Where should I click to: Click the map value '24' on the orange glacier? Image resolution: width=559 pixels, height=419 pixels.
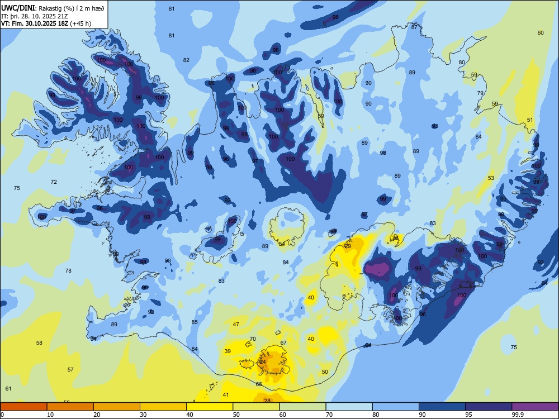coord(263,361)
